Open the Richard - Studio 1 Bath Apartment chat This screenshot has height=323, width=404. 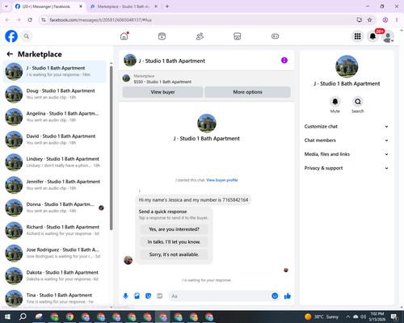(54, 230)
